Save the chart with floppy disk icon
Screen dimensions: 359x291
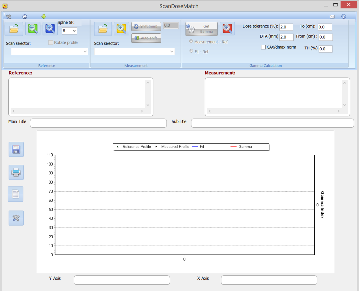16,150
